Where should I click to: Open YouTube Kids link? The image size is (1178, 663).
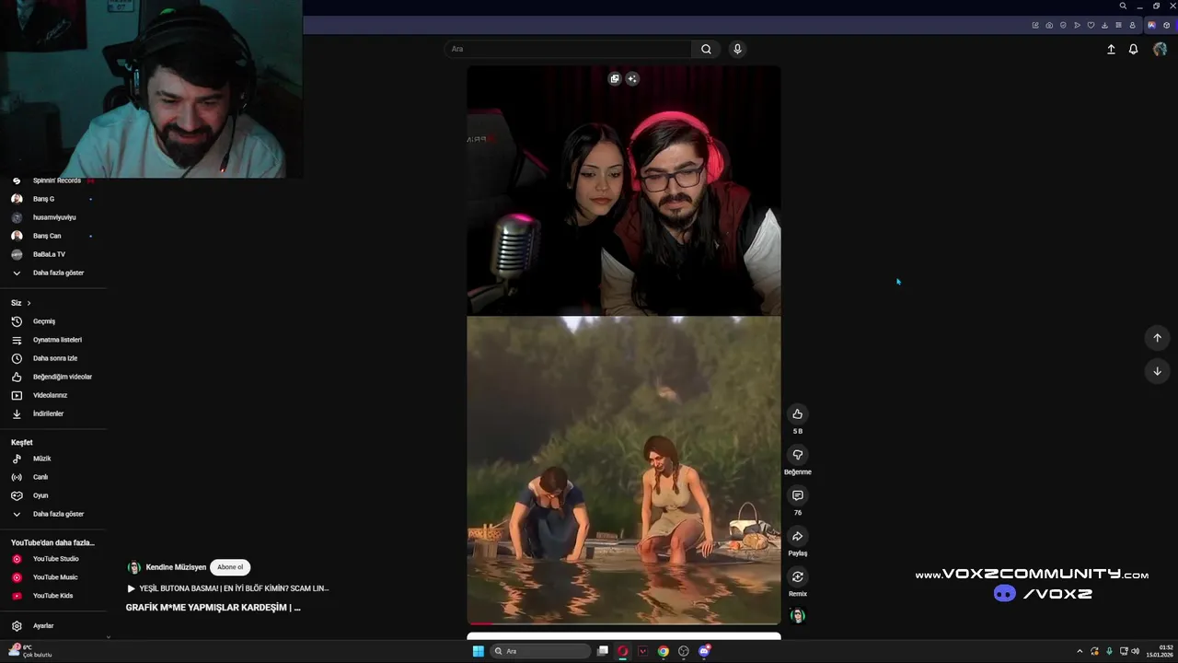[53, 596]
